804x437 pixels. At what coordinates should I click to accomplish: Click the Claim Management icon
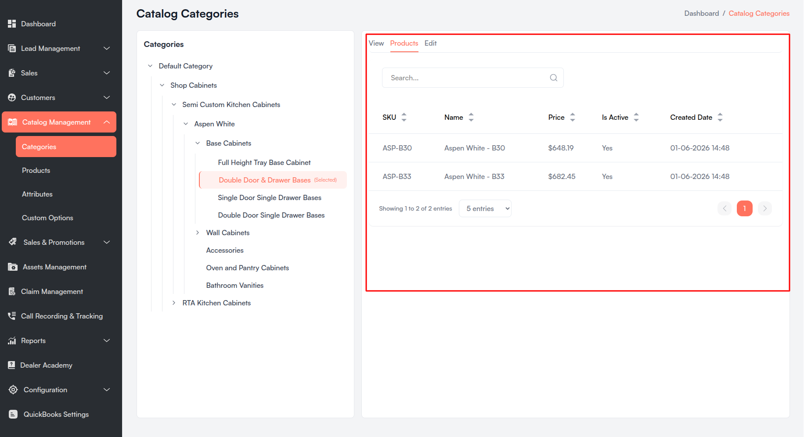pyautogui.click(x=12, y=291)
